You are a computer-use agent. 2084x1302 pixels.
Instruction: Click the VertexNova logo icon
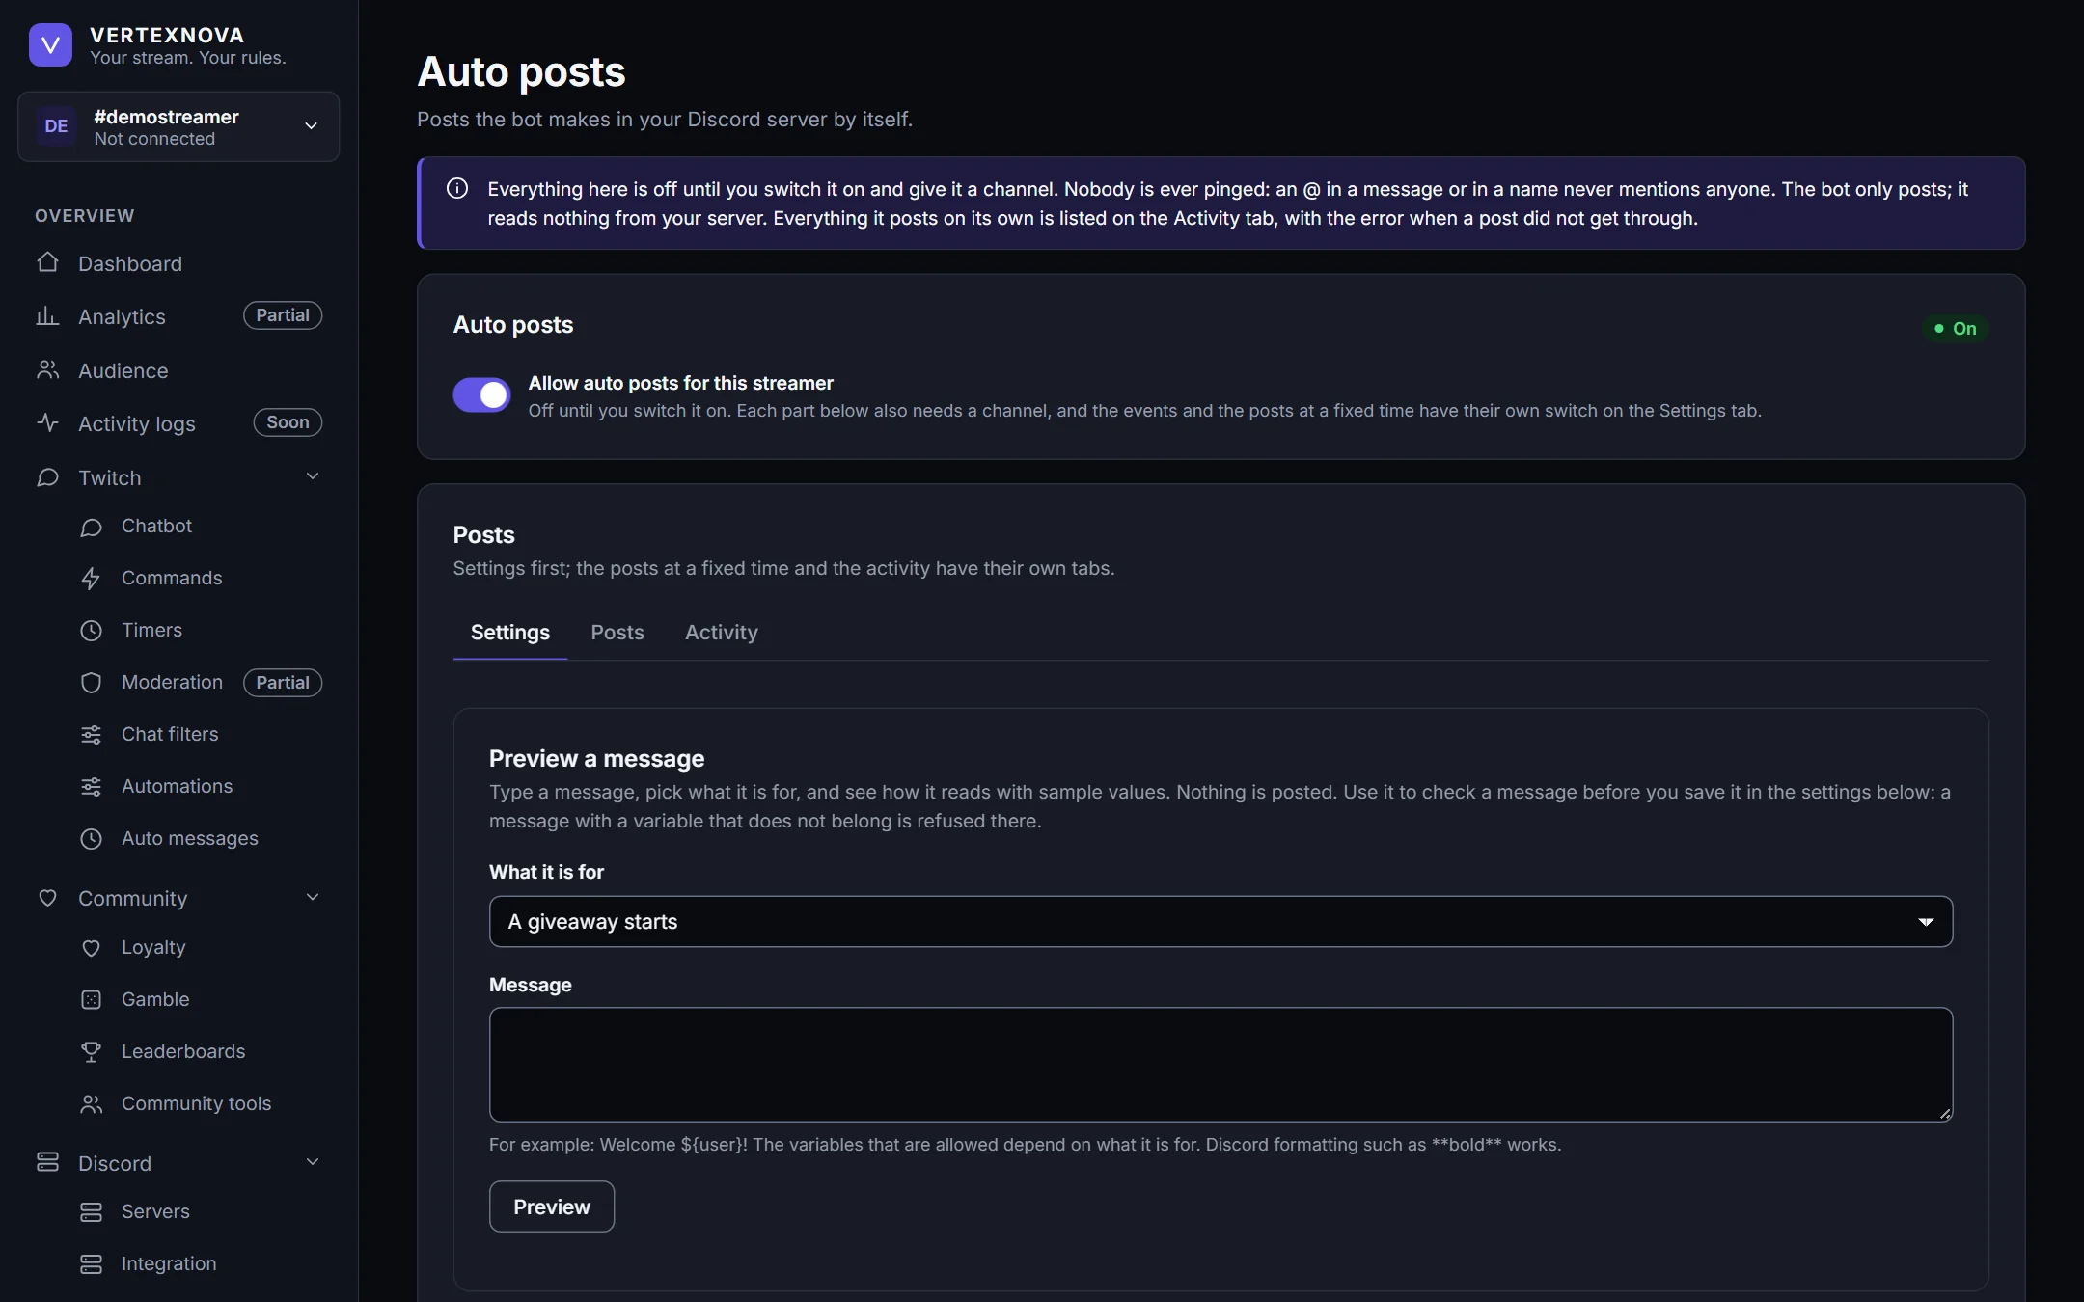[x=50, y=45]
